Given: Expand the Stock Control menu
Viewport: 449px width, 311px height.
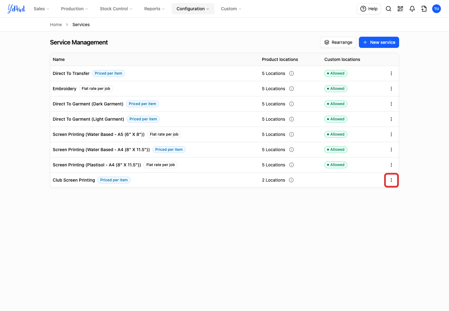Looking at the screenshot, I should tap(116, 9).
